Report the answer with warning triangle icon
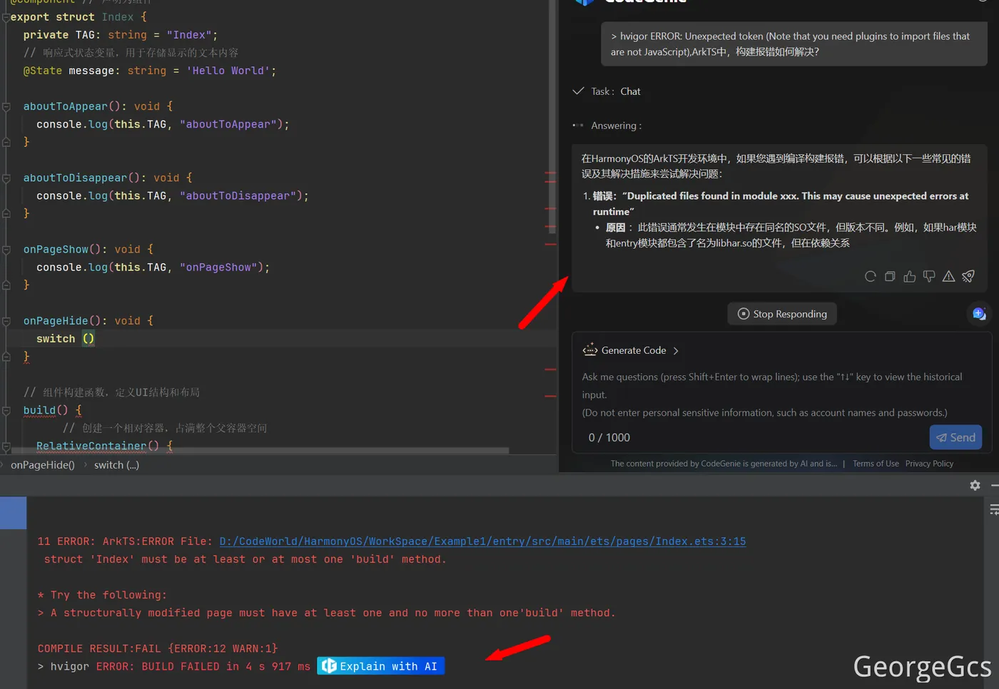This screenshot has width=999, height=689. click(x=948, y=276)
